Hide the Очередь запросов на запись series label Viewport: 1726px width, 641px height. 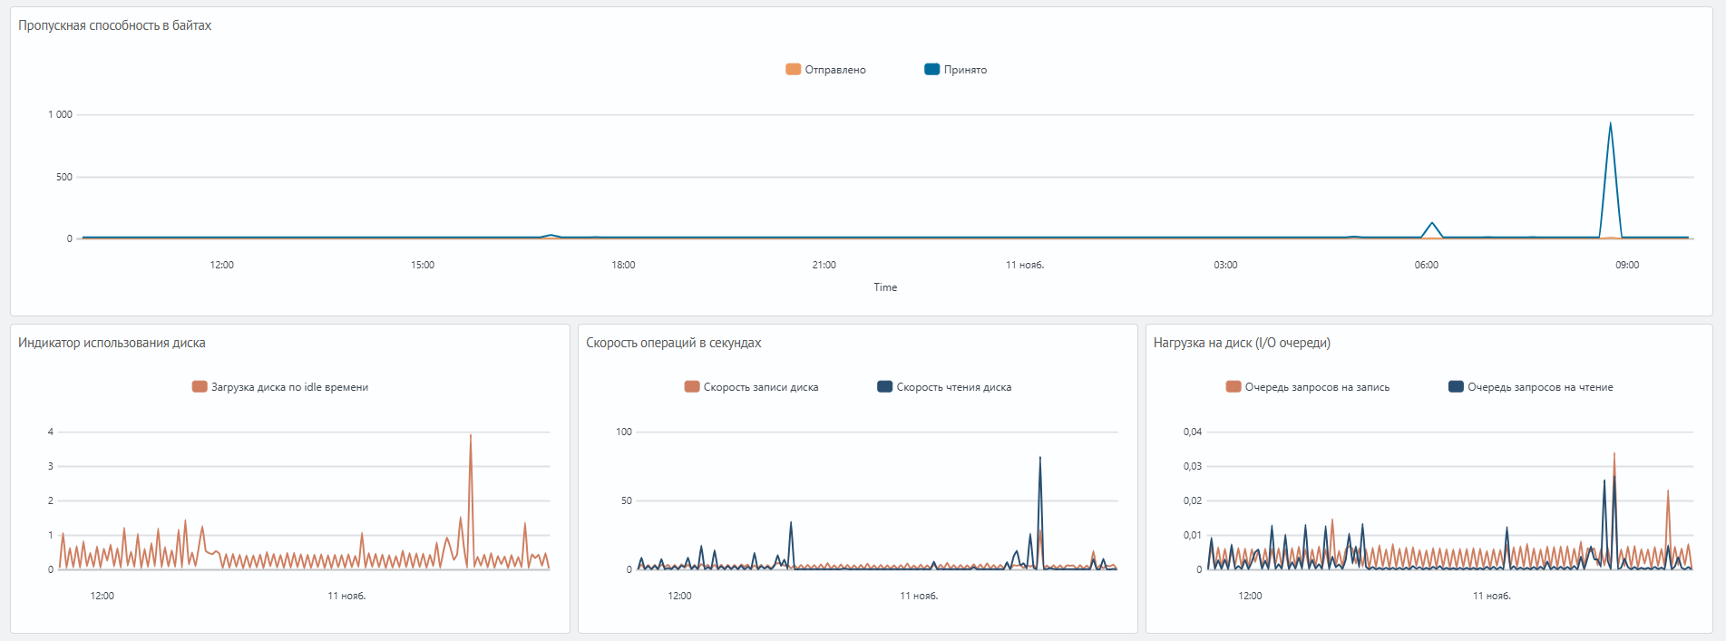pyautogui.click(x=1316, y=387)
